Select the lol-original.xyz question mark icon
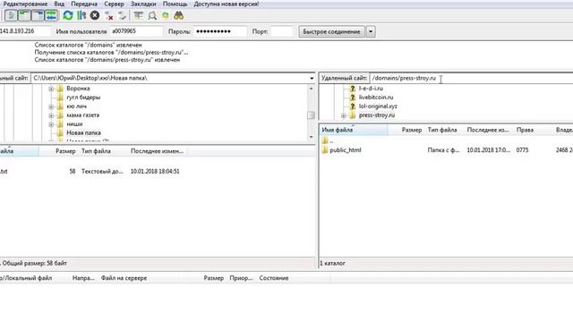Image resolution: width=573 pixels, height=322 pixels. [353, 106]
